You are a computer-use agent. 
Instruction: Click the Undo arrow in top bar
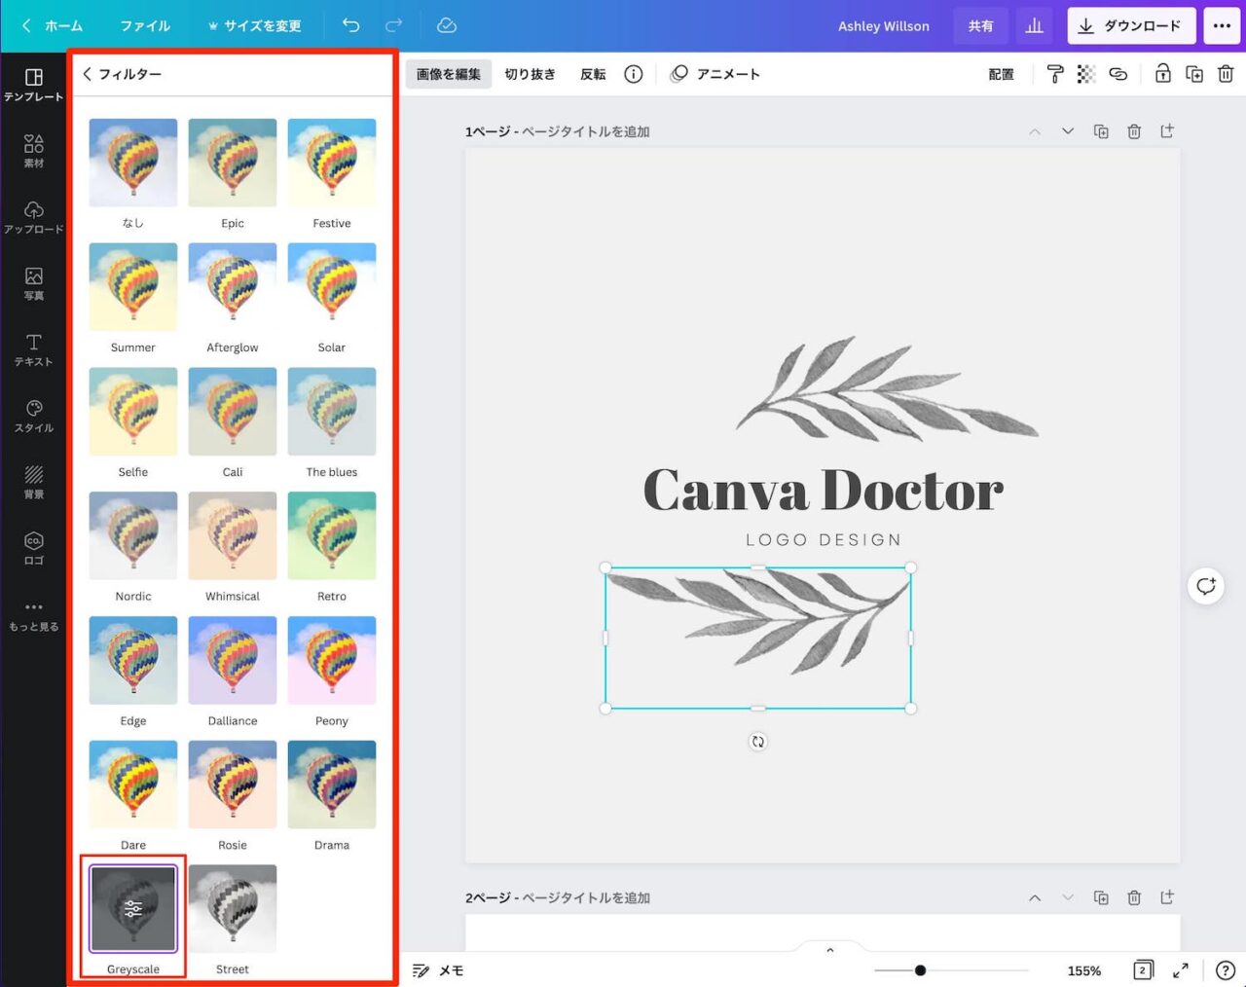(351, 25)
